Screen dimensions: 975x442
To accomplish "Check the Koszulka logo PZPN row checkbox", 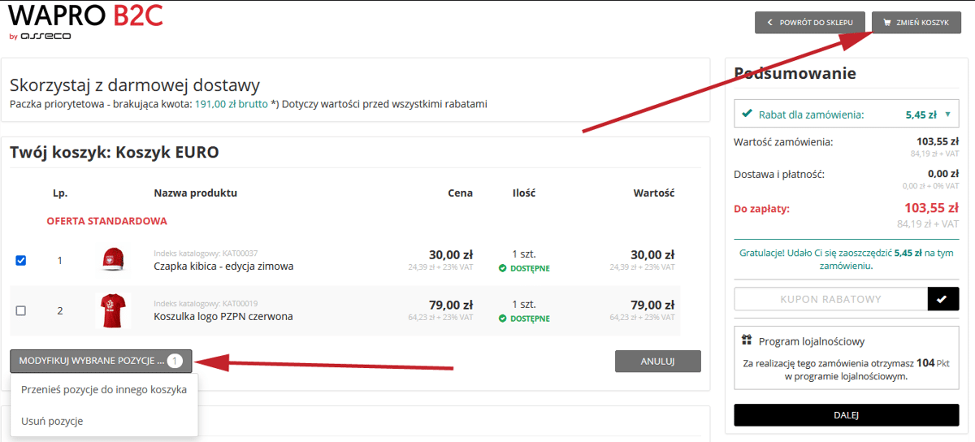I will coord(21,310).
